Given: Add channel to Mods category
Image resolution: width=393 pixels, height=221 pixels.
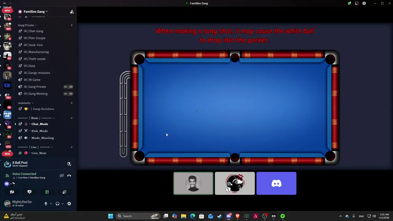Looking at the screenshot, I should coord(72,118).
